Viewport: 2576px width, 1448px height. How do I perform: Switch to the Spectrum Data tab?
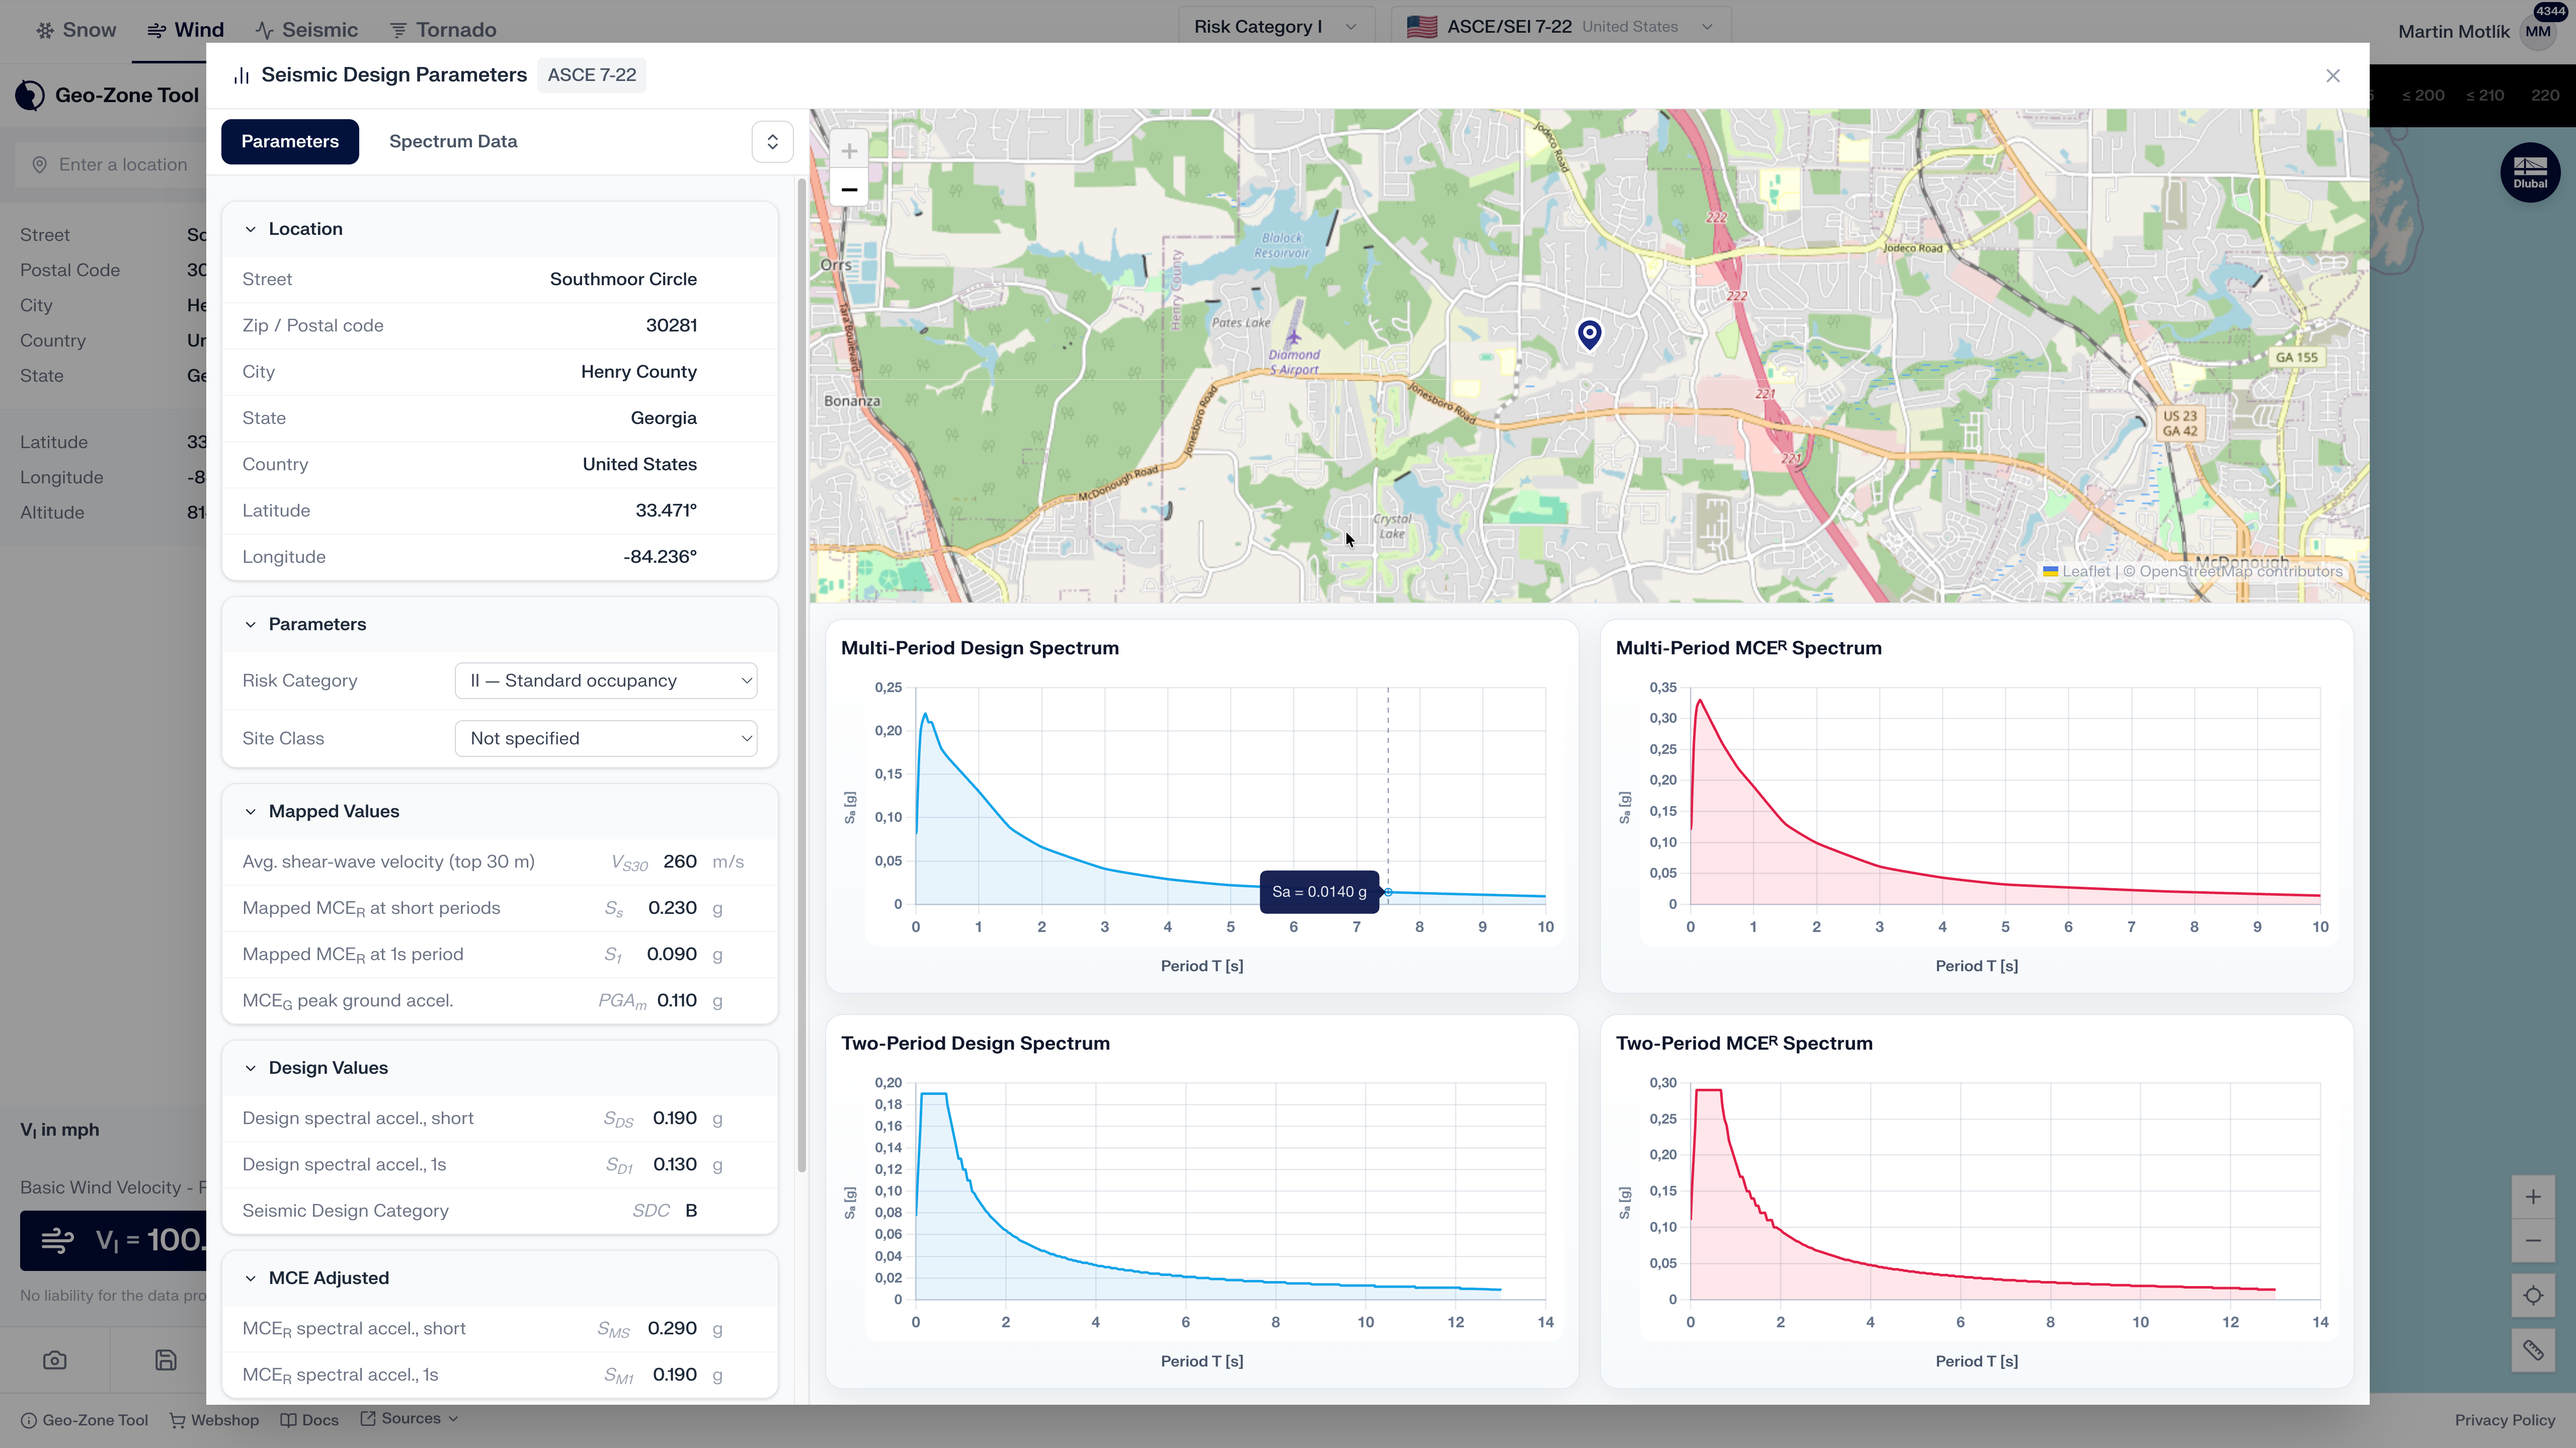[453, 142]
